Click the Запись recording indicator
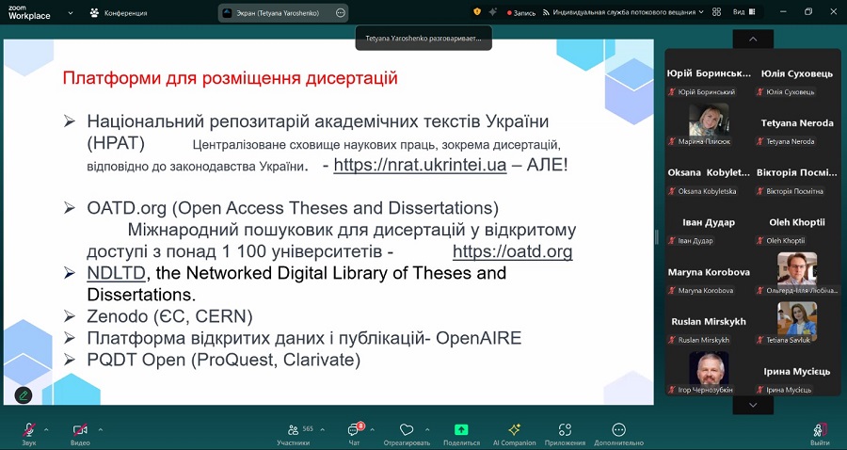Screen dimensions: 847x450 (x=520, y=12)
